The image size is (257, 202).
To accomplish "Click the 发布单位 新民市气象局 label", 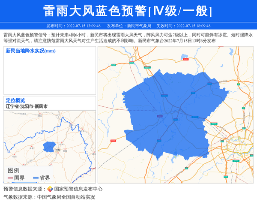I will (129, 26).
